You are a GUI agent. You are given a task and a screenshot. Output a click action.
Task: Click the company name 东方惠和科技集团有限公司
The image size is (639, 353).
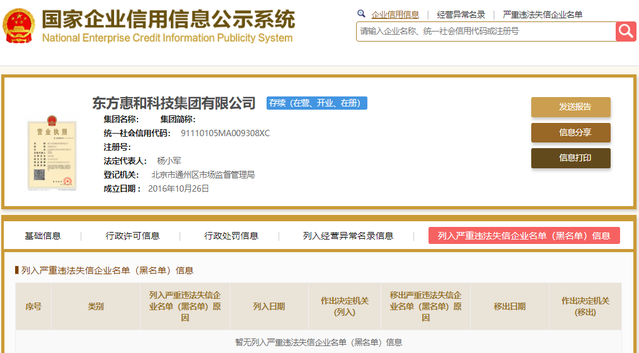pyautogui.click(x=174, y=103)
